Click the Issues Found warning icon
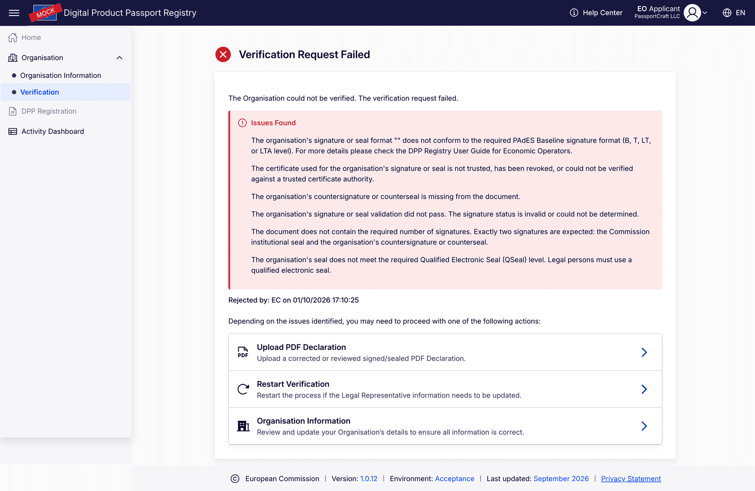Viewport: 755px width, 491px height. click(242, 123)
